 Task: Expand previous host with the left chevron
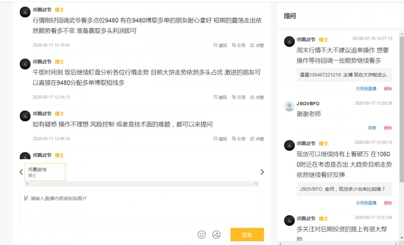click(x=21, y=172)
